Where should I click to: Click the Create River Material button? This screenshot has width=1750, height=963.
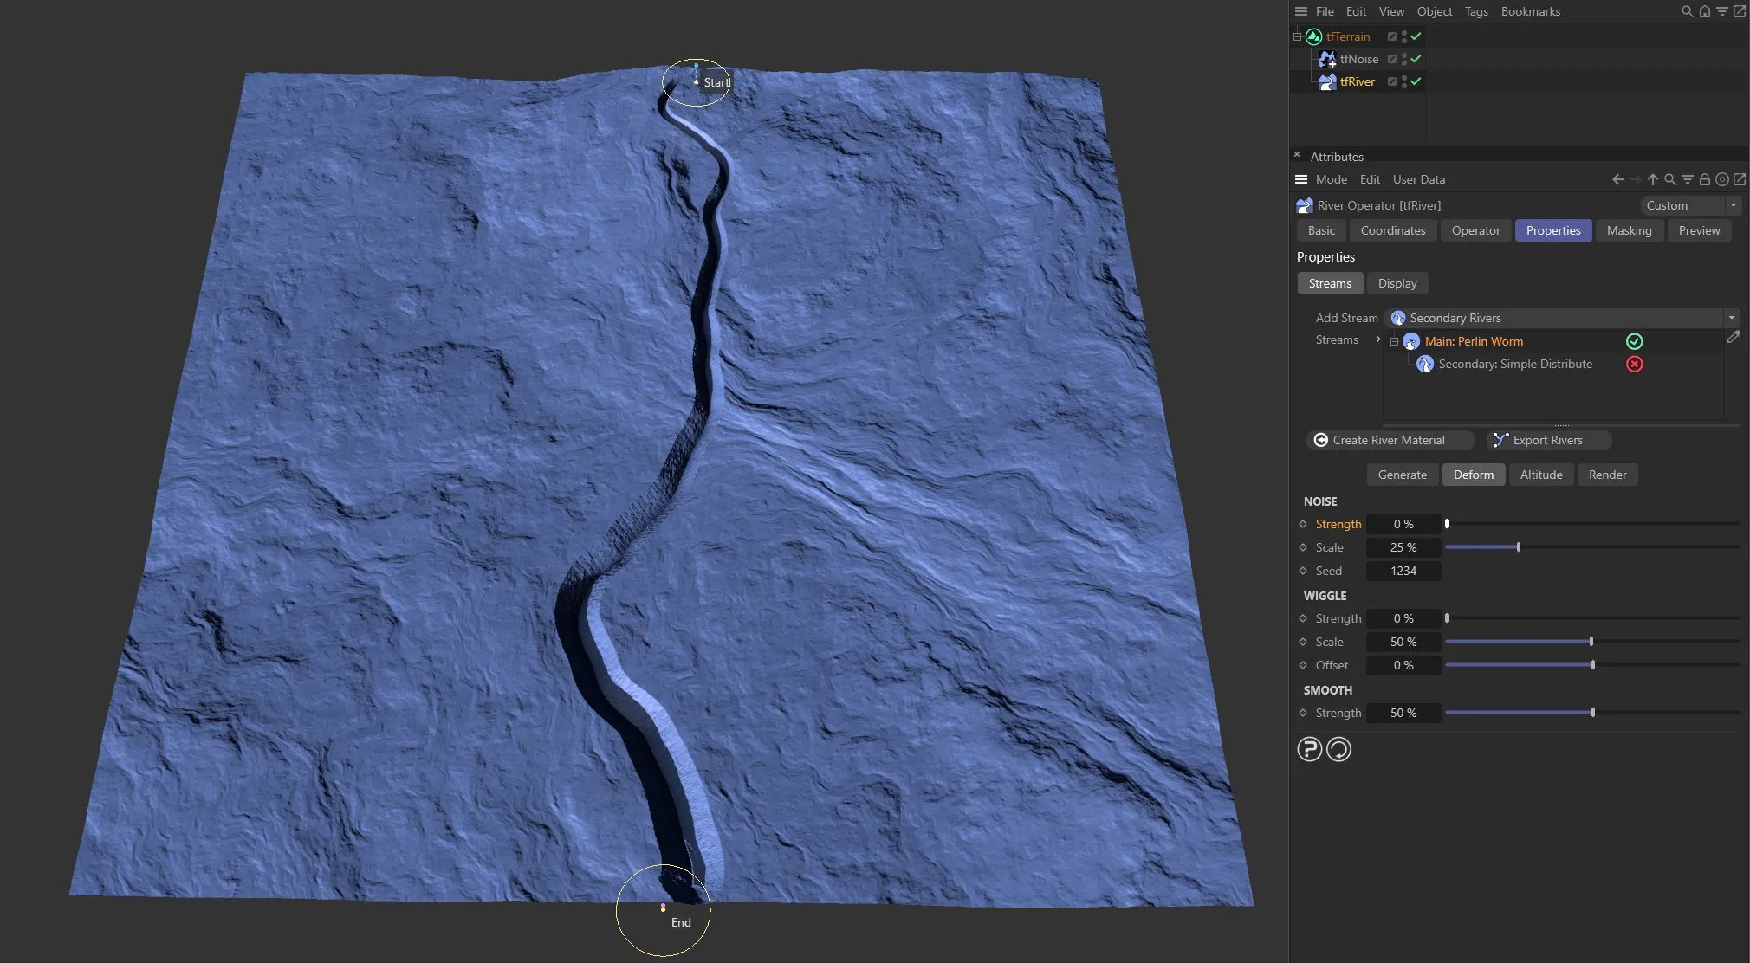pyautogui.click(x=1389, y=440)
